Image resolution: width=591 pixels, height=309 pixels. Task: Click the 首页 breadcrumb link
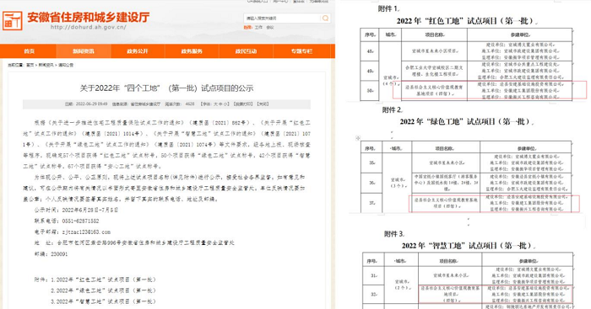pos(30,65)
